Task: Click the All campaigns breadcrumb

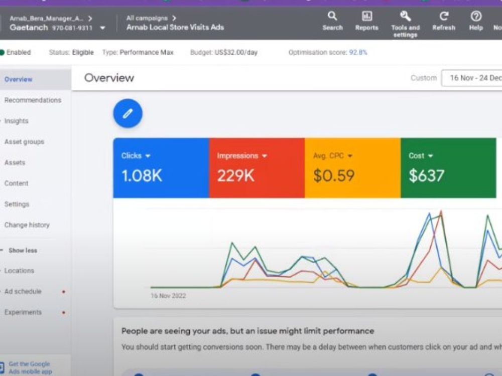Action: tap(147, 18)
